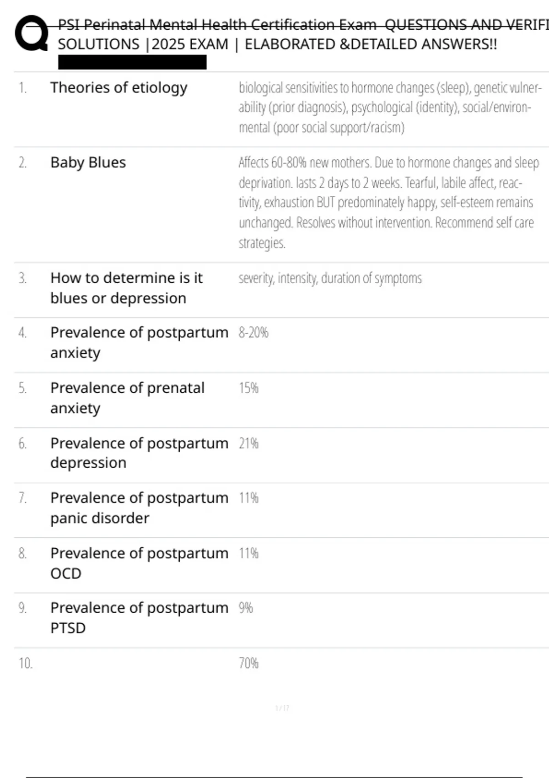Image resolution: width=549 pixels, height=778 pixels.
Task: Click the black redacted bar under the title
Action: coord(132,62)
